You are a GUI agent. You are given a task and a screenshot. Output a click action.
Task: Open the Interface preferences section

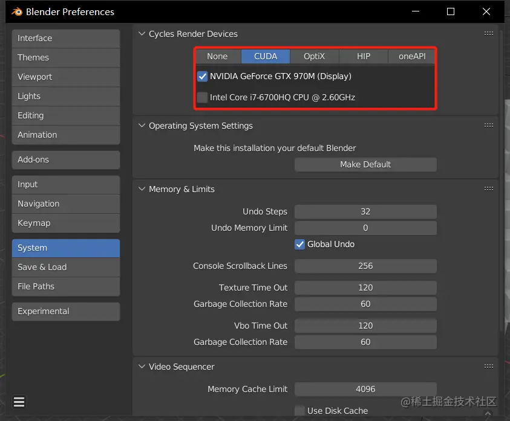[66, 38]
